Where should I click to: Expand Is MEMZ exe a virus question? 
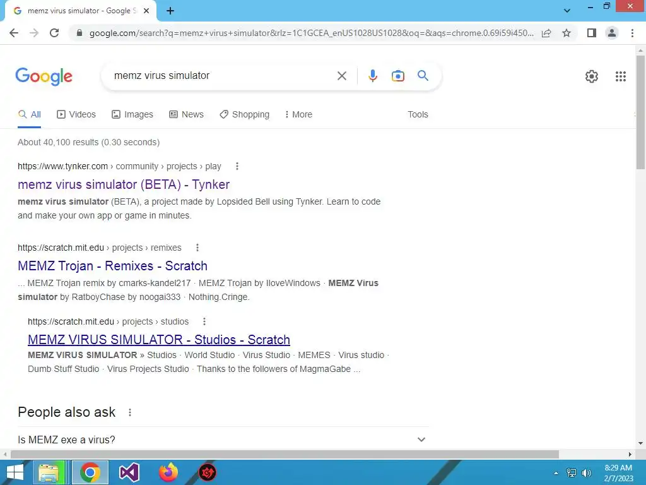coord(223,440)
